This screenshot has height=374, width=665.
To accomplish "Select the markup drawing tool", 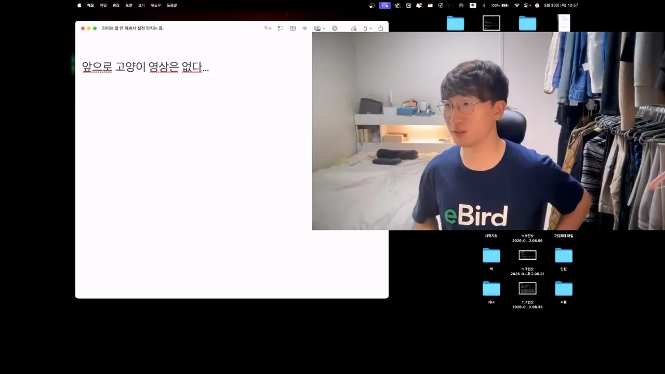I will point(335,29).
